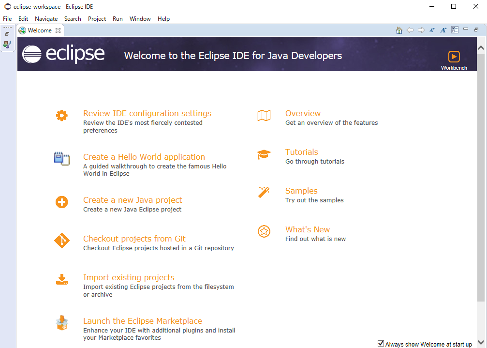Click the What's New star icon

[x=264, y=231]
